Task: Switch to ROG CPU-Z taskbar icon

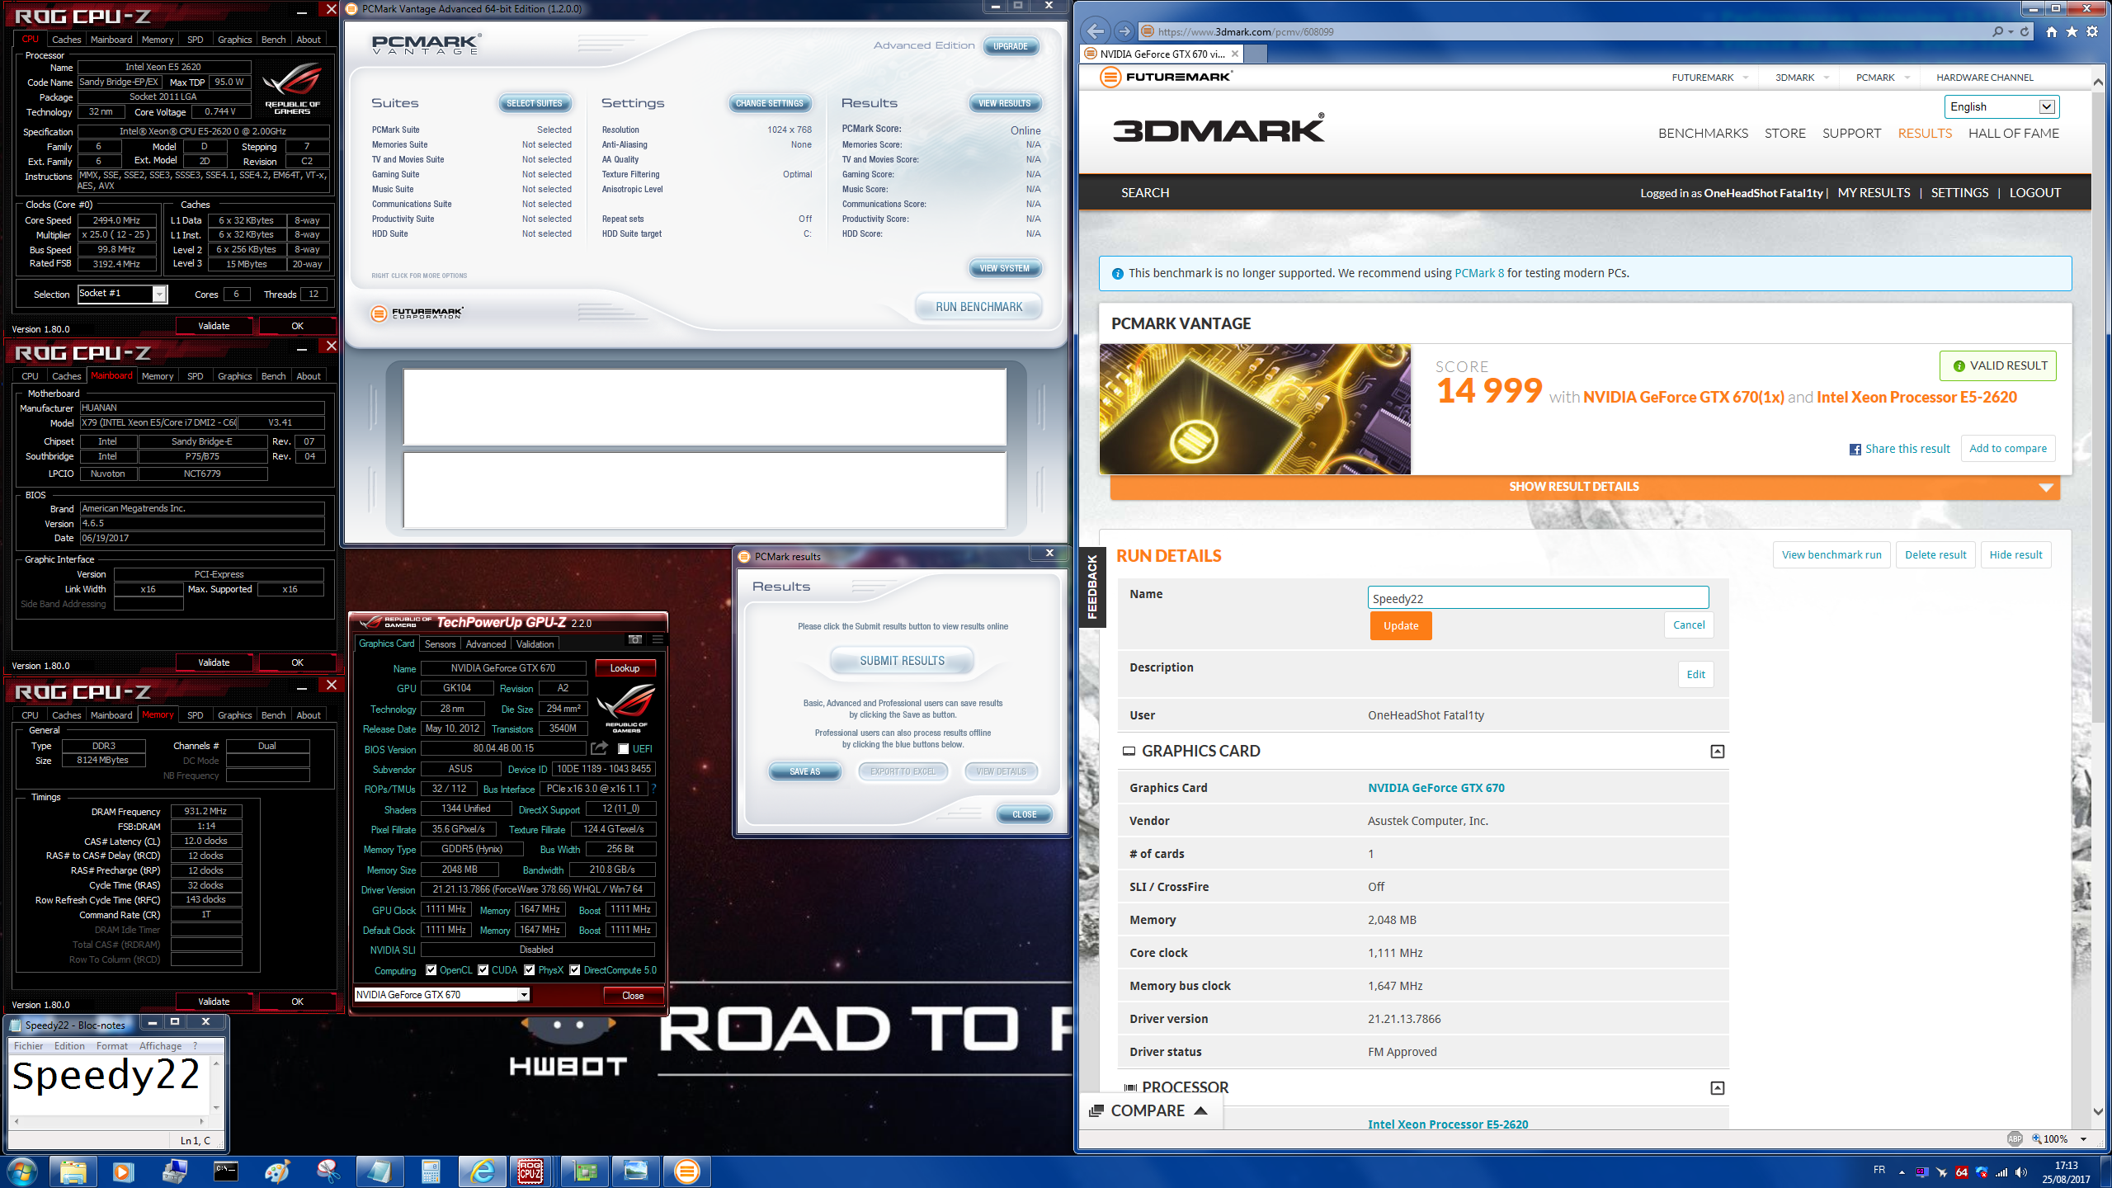Action: click(530, 1171)
